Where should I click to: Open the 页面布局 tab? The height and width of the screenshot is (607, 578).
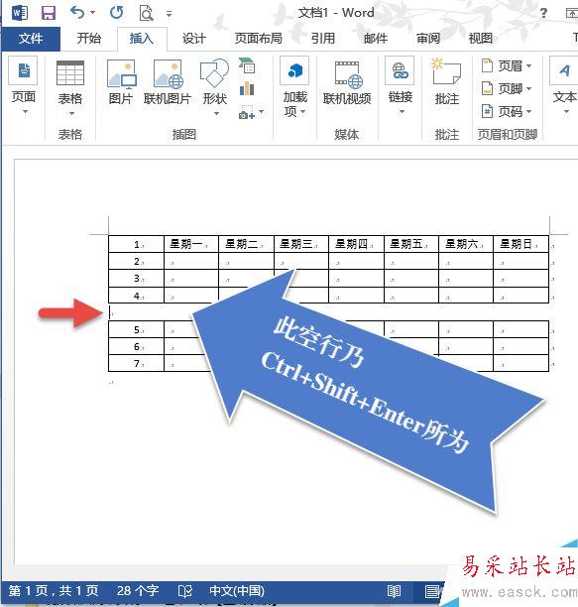coord(259,39)
